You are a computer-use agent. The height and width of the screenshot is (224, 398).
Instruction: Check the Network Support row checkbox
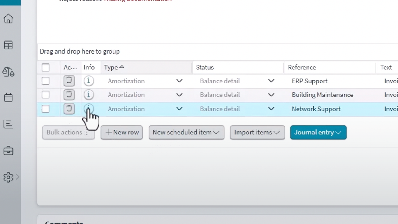(45, 109)
